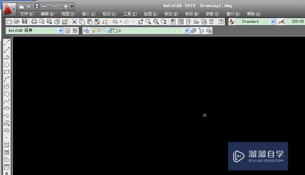Select the Revision Cloud tool
Image resolution: width=305 pixels, height=175 pixels.
7,93
